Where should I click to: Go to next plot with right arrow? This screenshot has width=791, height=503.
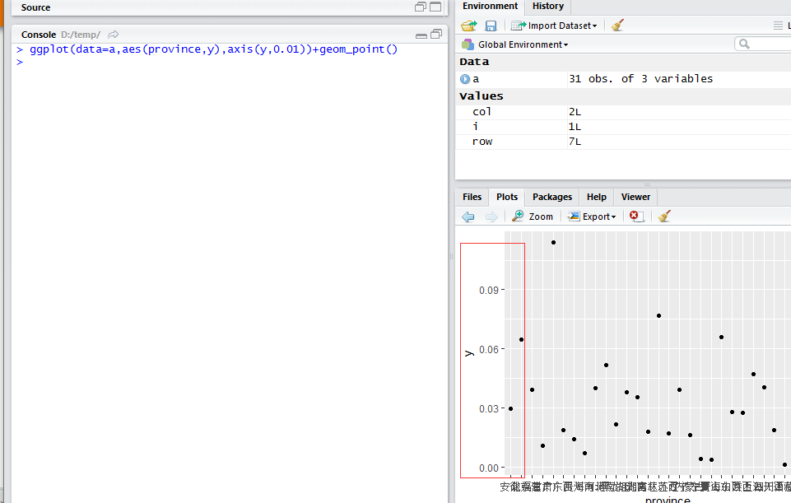point(491,217)
